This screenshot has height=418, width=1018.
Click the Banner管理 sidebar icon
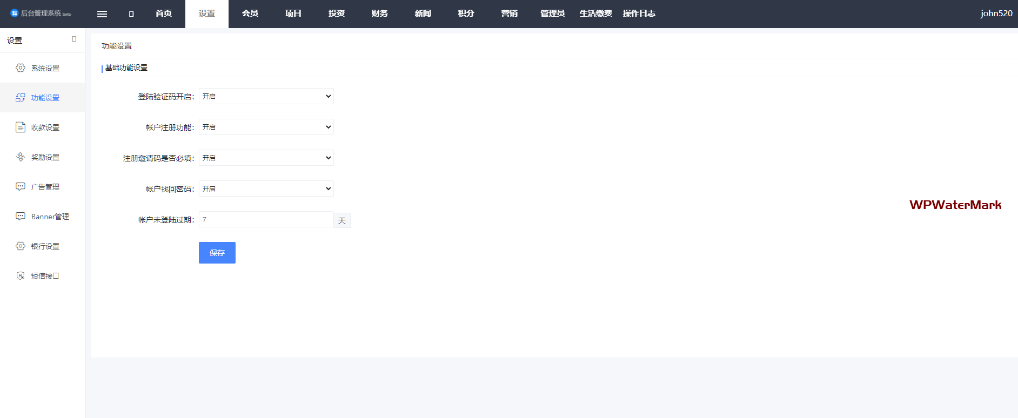click(x=21, y=217)
